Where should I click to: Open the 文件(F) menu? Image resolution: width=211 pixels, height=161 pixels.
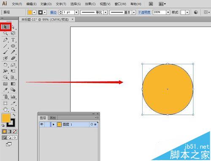(17, 4)
